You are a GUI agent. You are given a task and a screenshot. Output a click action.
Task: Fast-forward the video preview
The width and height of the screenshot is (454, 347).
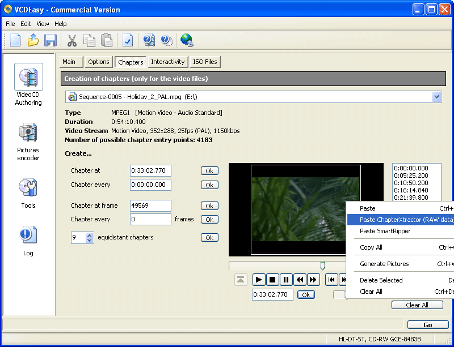pyautogui.click(x=313, y=280)
